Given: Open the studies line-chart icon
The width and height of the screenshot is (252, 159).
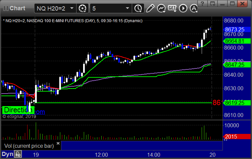Looking at the screenshot, I should [x=161, y=8].
